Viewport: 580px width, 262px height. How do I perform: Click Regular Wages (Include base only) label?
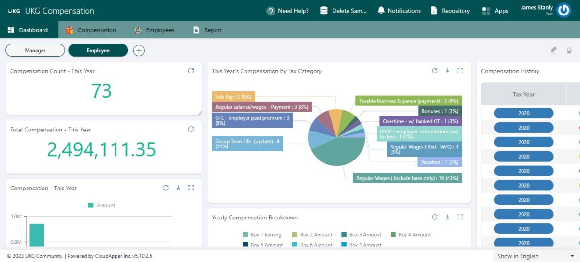[407, 178]
